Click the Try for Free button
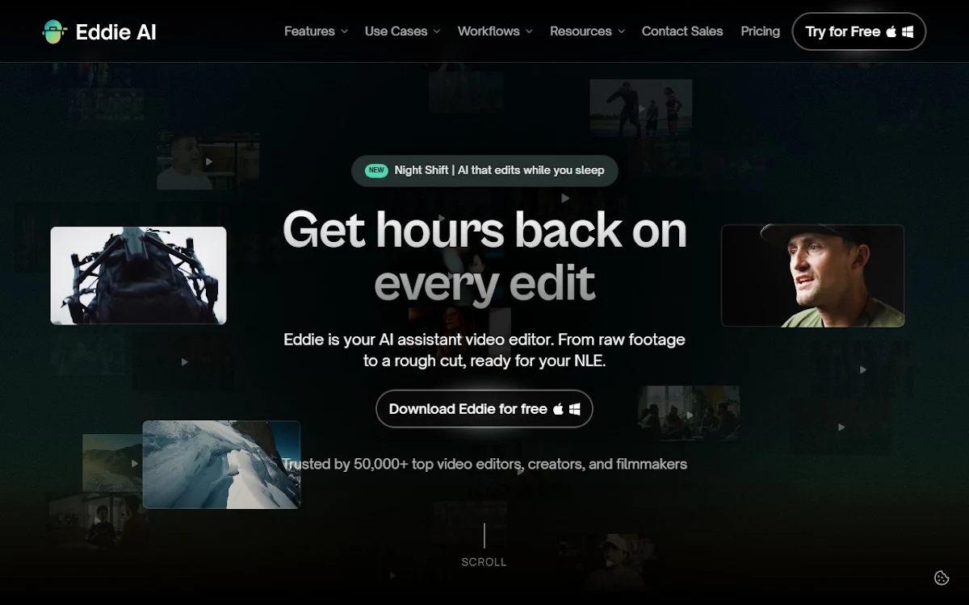The image size is (969, 605). pos(859,31)
